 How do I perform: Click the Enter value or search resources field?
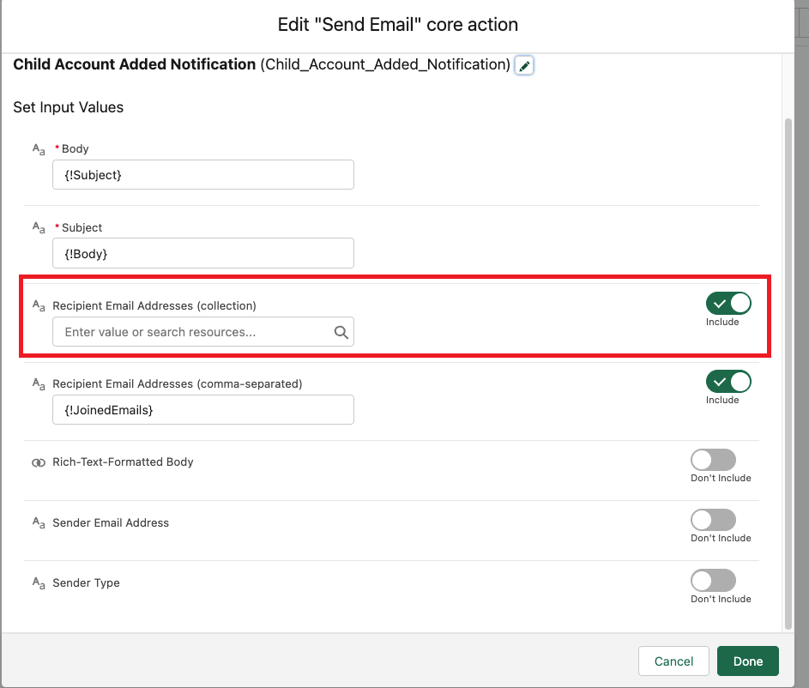click(189, 331)
